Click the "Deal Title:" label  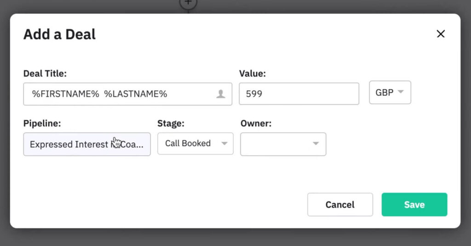tap(45, 73)
